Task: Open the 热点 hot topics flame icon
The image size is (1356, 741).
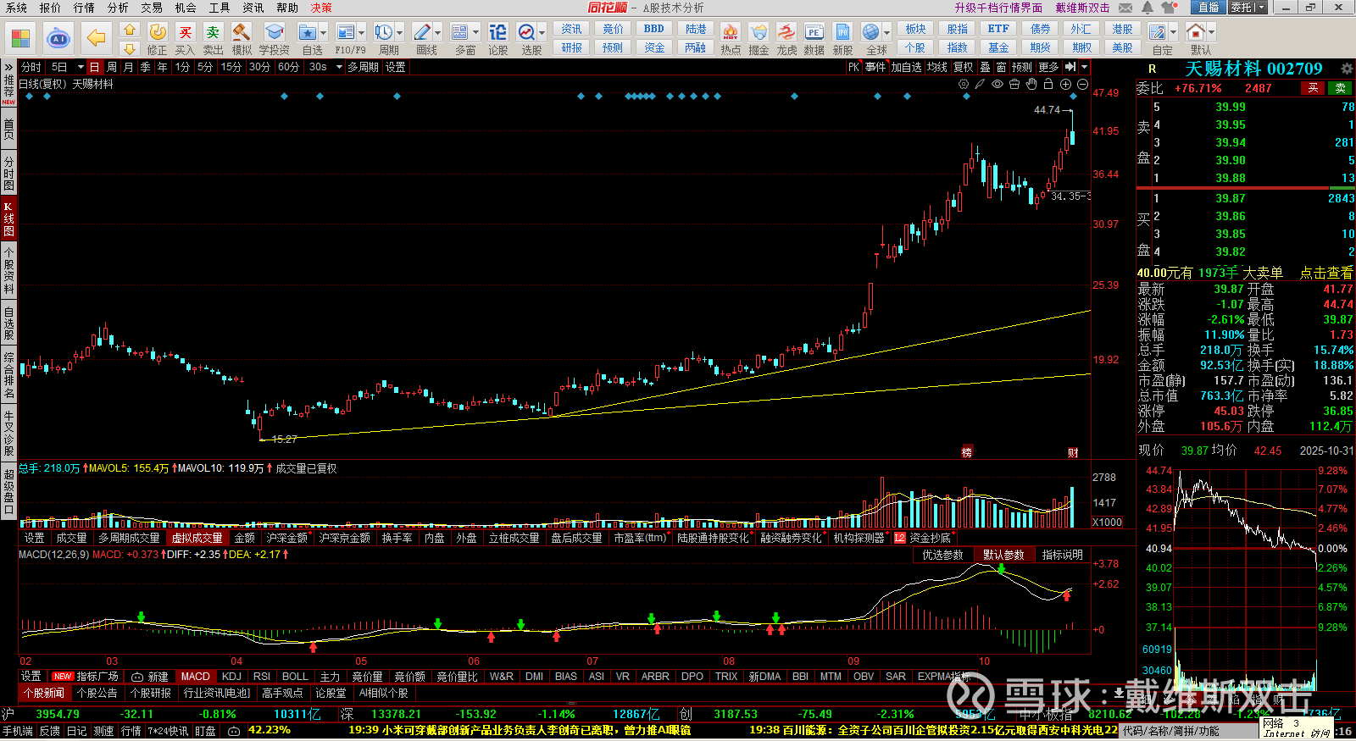Action: tap(731, 33)
